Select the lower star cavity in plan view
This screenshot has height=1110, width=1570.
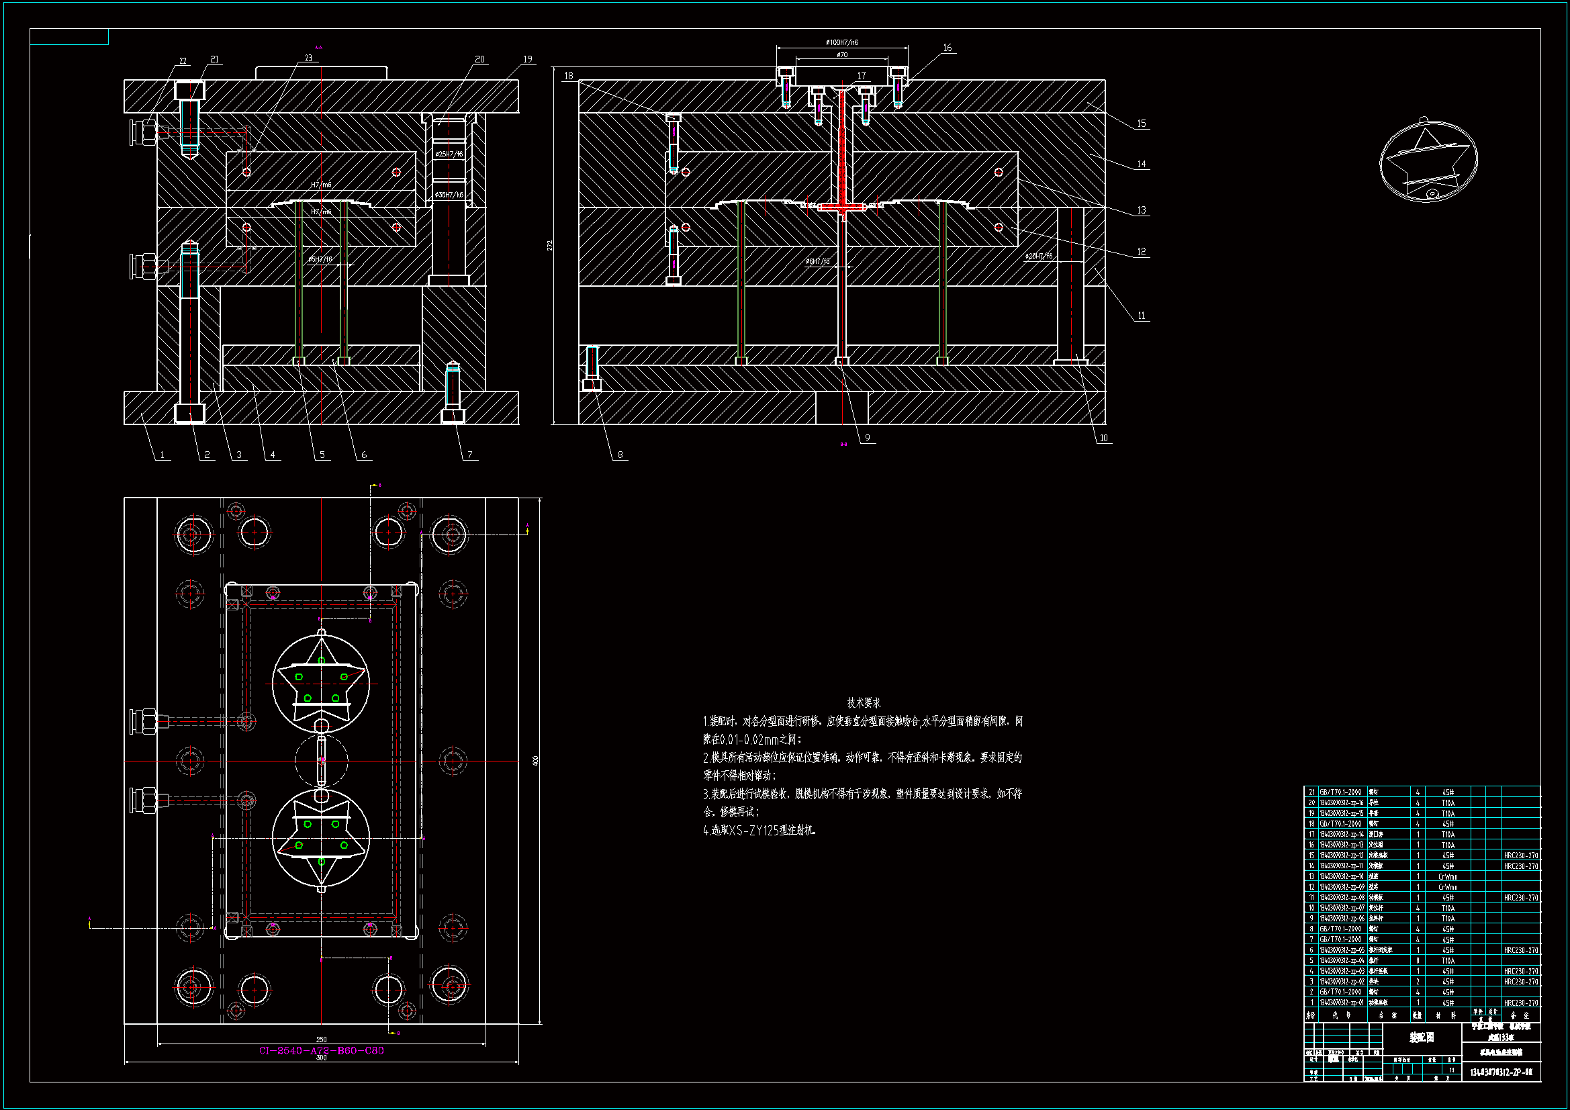click(321, 837)
